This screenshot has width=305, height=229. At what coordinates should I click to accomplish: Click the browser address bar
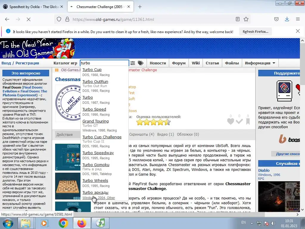(x=152, y=19)
